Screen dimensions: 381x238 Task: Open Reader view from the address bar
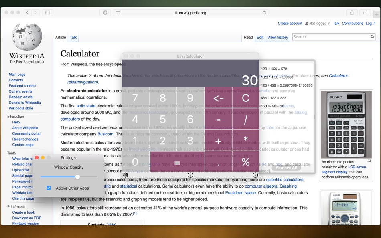117,12
